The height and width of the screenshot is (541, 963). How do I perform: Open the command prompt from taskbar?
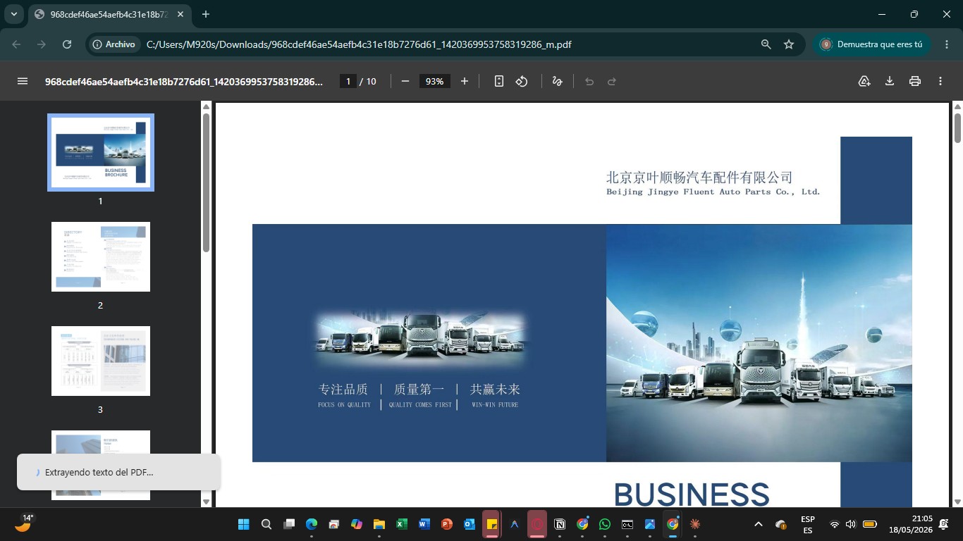[627, 524]
